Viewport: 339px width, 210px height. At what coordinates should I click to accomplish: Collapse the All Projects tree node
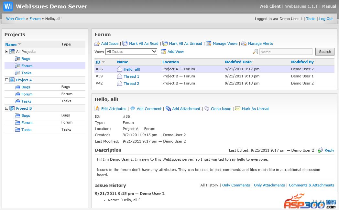click(6, 52)
